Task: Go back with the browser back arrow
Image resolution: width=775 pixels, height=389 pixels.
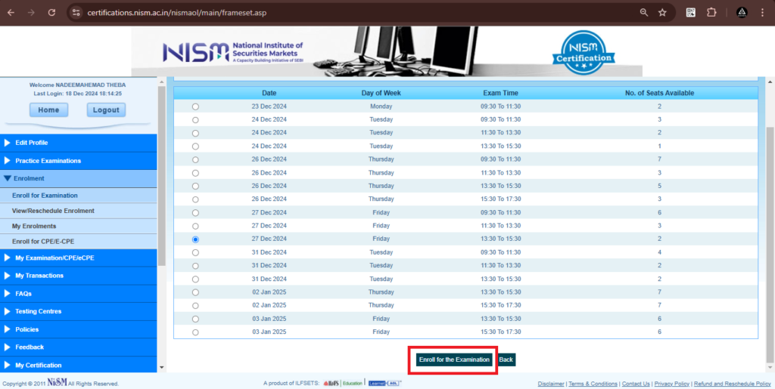Action: 11,13
